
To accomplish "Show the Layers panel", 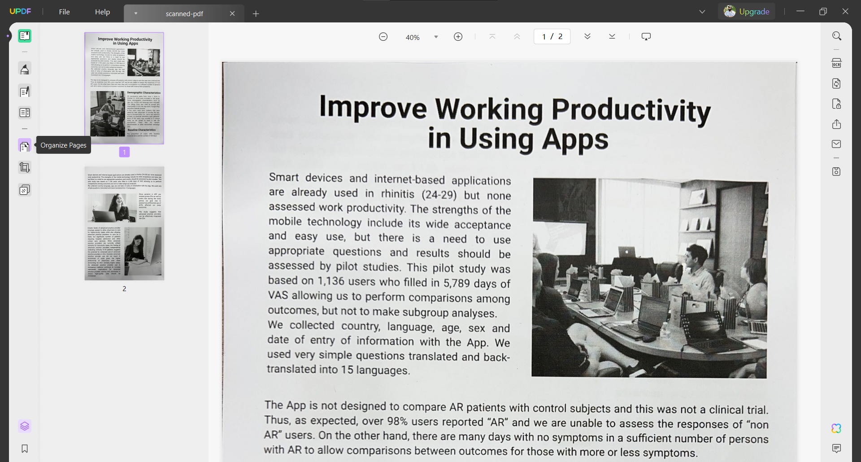I will click(x=25, y=426).
